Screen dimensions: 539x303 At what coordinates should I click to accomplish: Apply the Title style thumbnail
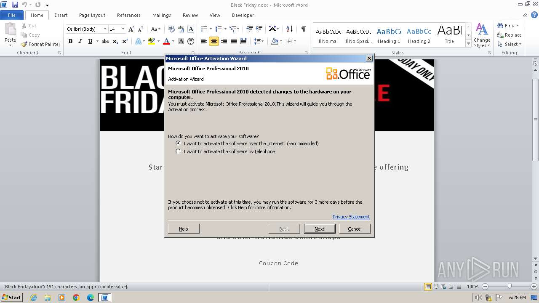click(x=449, y=35)
